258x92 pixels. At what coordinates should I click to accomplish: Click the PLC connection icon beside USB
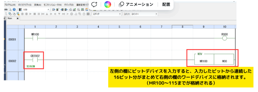20,9
